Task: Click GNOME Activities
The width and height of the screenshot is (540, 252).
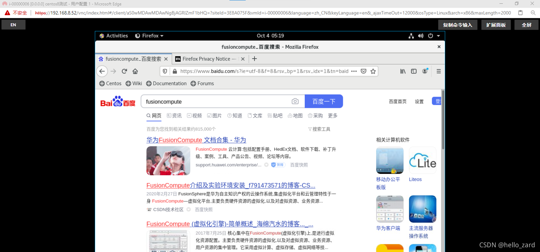Action: pos(114,36)
